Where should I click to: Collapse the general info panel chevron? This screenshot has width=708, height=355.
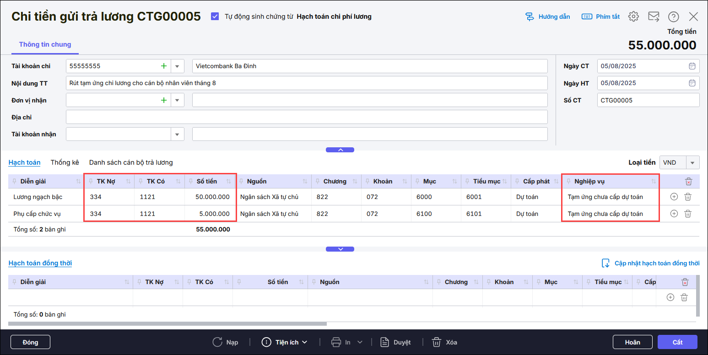(x=340, y=150)
